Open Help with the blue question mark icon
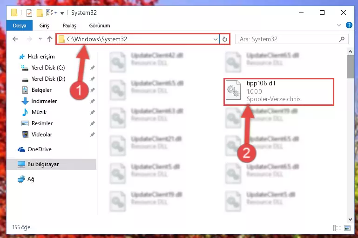The width and height of the screenshot is (358, 238). coord(349,25)
